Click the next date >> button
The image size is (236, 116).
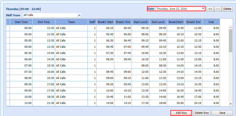tap(218, 9)
